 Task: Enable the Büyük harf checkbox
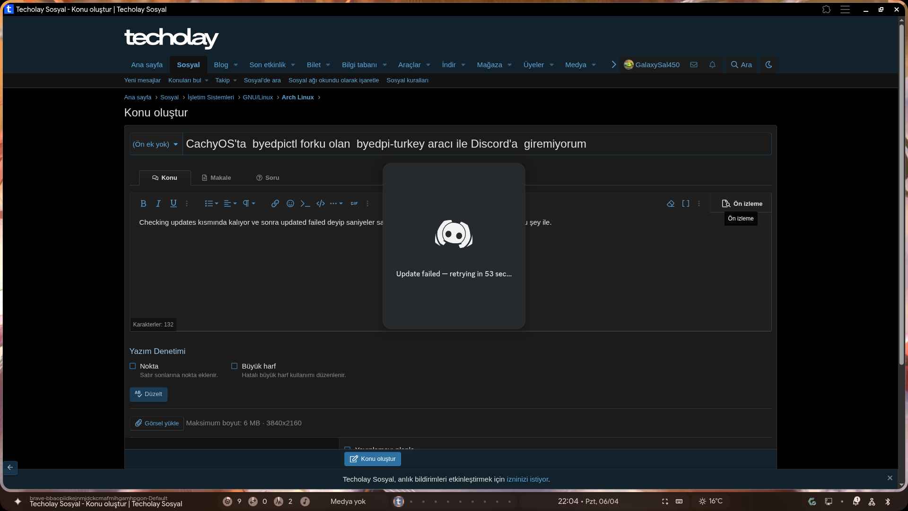click(235, 366)
